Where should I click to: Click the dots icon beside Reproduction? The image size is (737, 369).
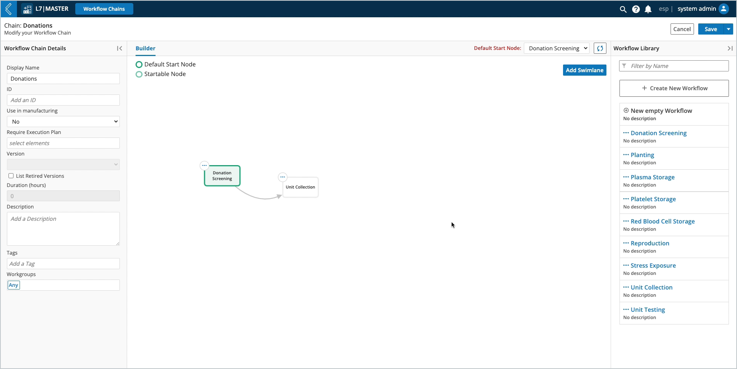pos(626,243)
